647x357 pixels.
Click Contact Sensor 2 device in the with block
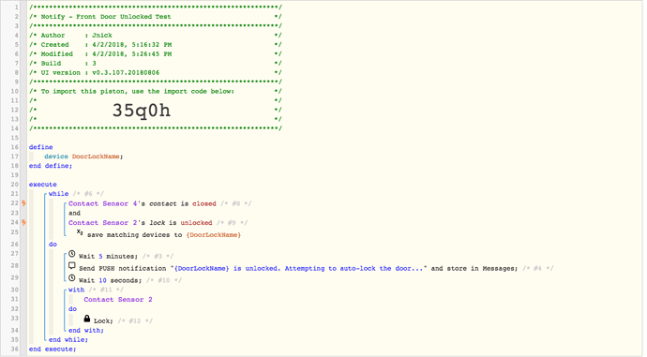click(x=118, y=300)
